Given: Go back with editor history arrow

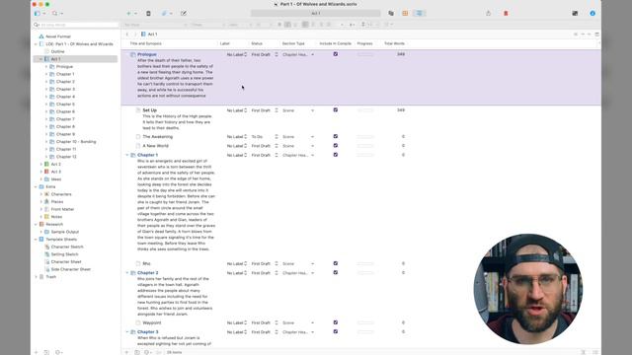Looking at the screenshot, I should click(x=127, y=35).
